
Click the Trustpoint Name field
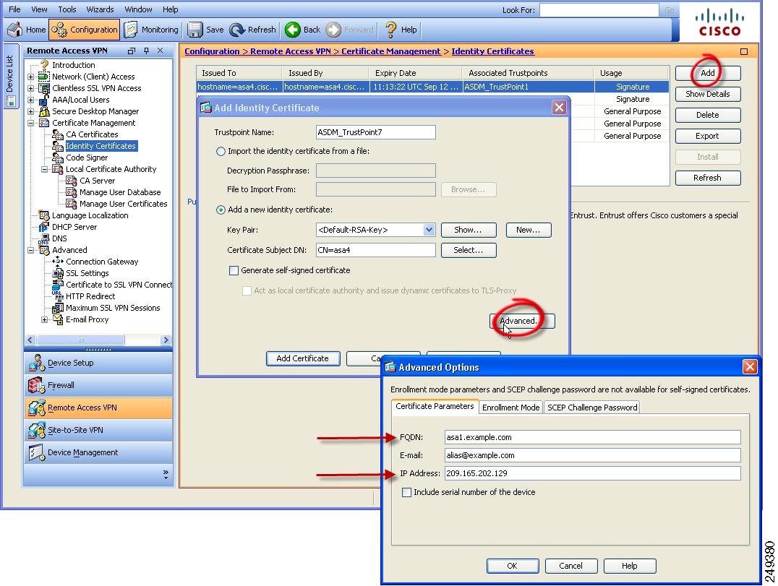tap(375, 132)
